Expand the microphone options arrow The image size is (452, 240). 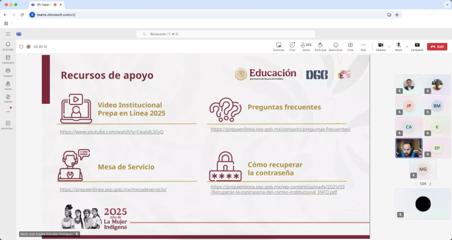pos(407,46)
